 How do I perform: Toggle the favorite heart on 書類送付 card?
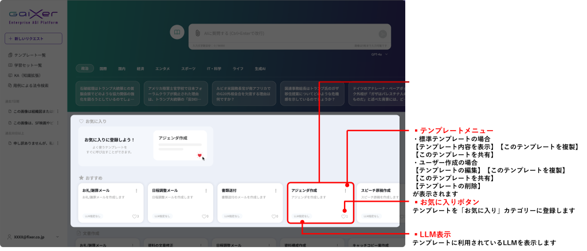tap(274, 217)
